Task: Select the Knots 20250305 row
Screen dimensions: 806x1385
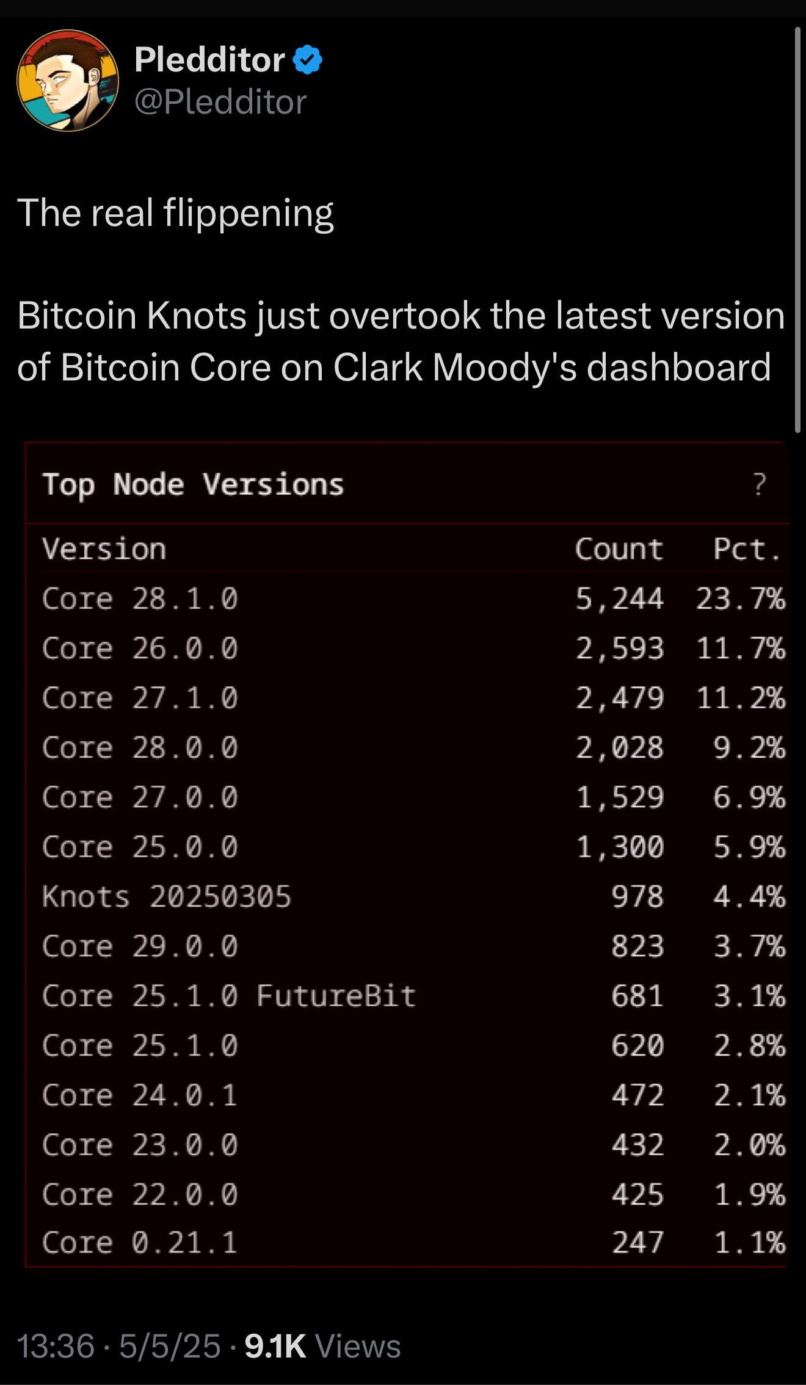Action: pyautogui.click(x=413, y=896)
